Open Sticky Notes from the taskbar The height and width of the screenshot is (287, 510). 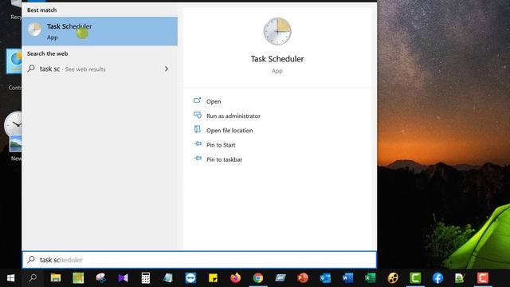[213, 278]
